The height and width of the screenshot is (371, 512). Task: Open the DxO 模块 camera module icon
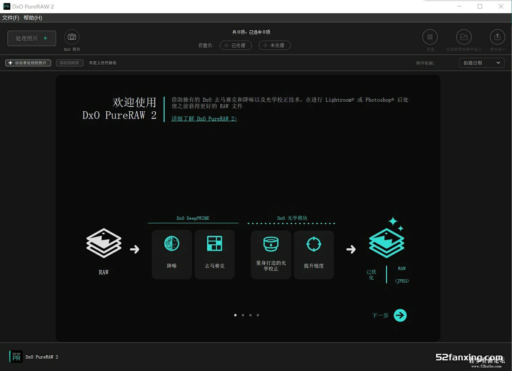[x=72, y=37]
